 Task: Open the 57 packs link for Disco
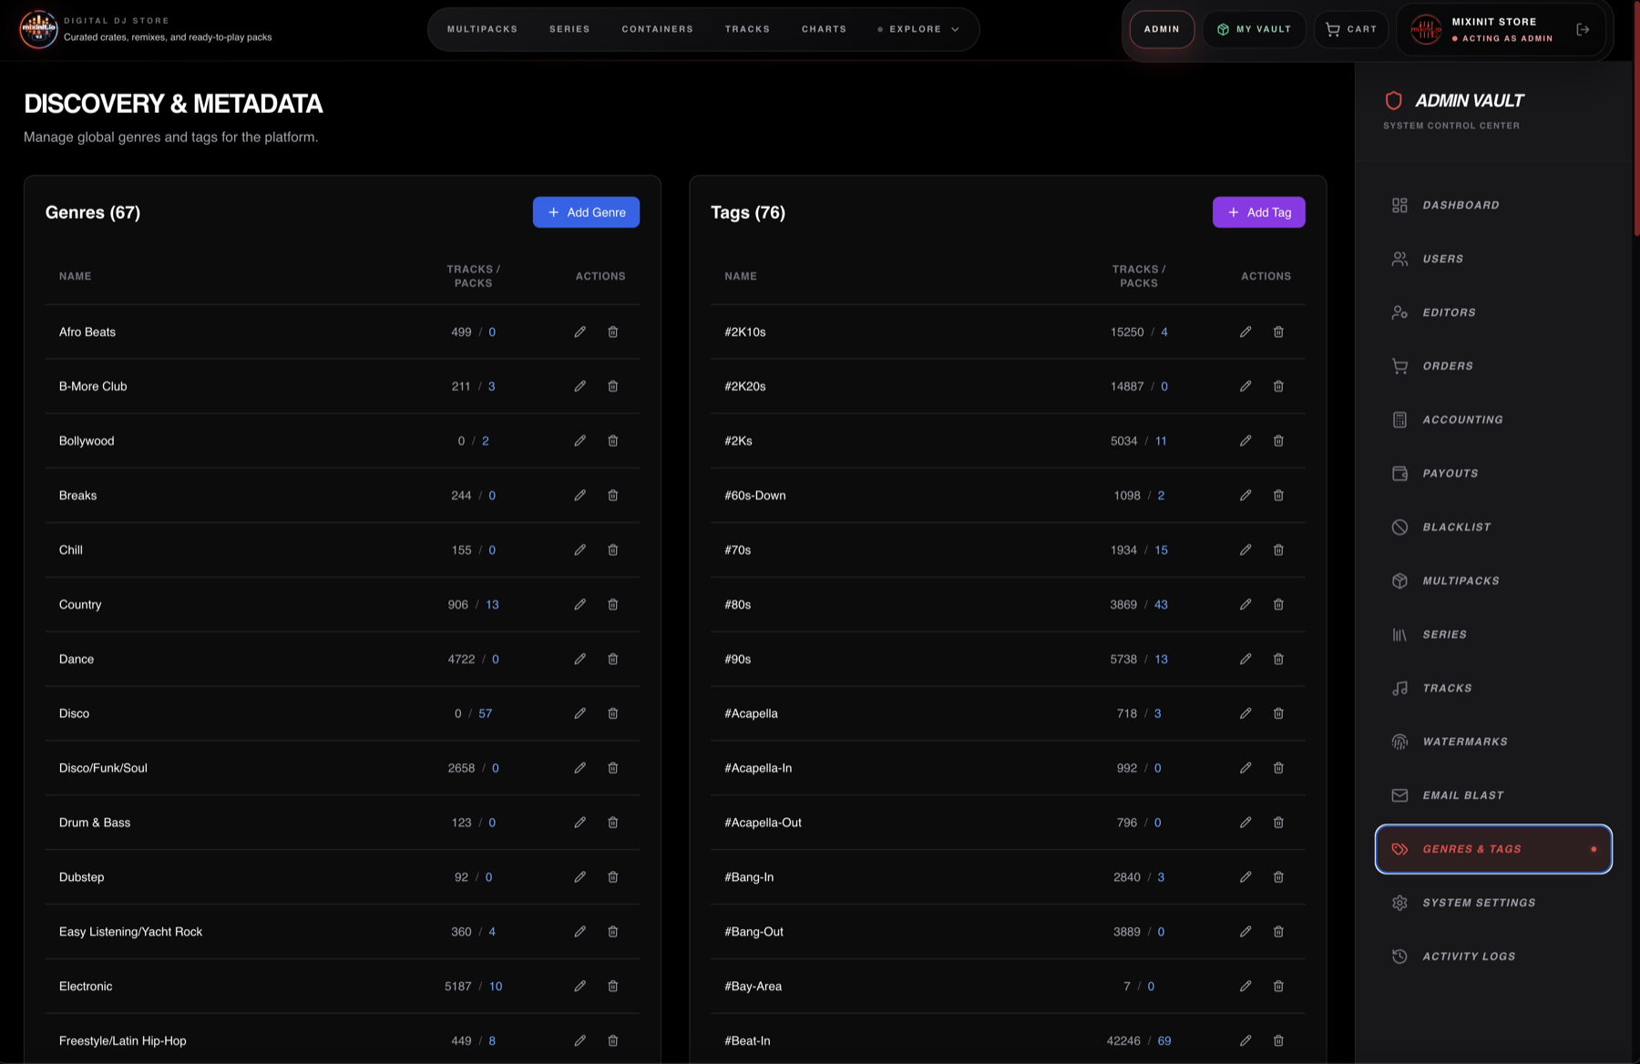pos(486,713)
